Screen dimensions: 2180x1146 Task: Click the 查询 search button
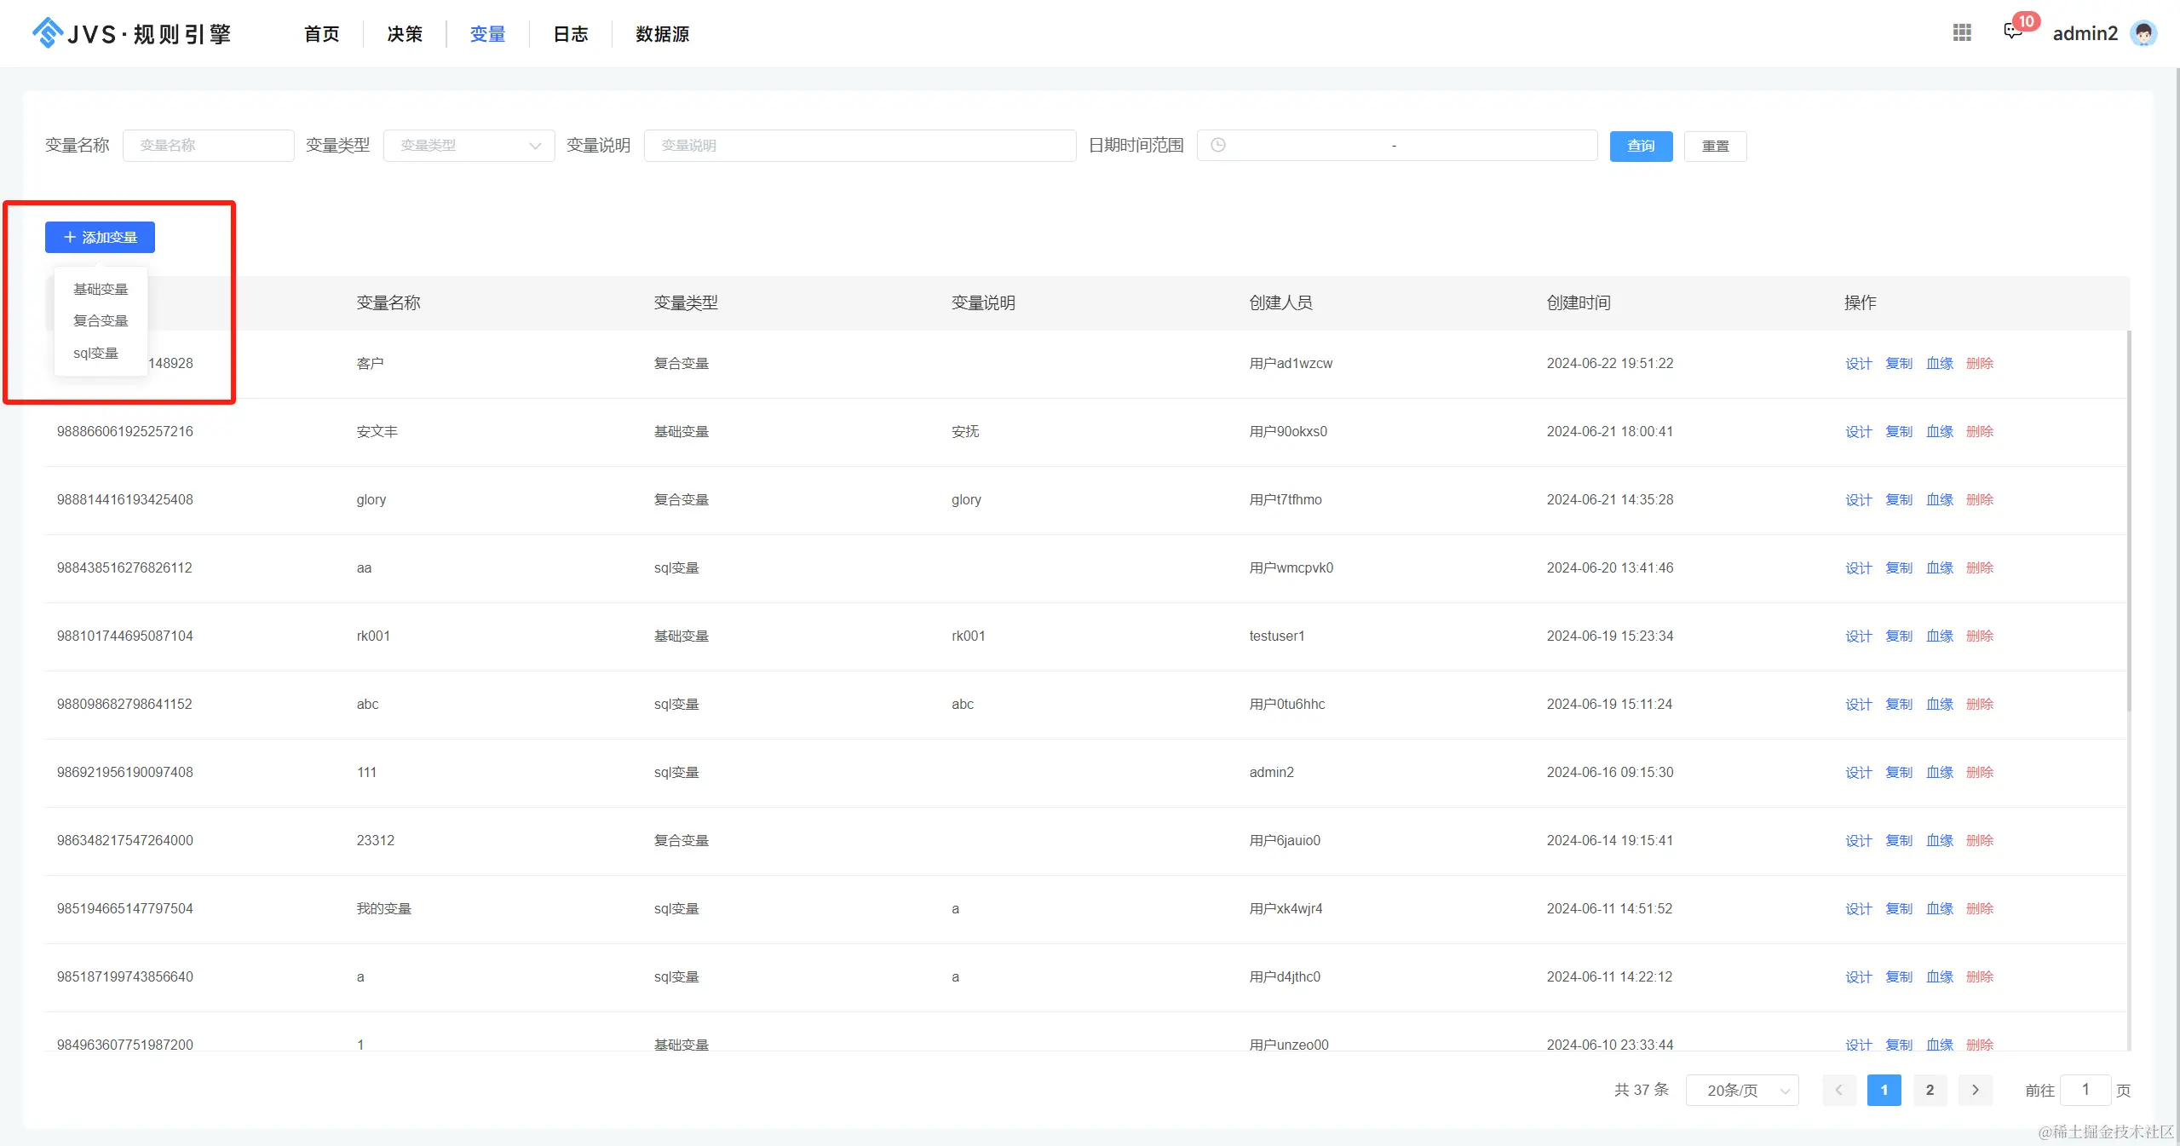point(1641,146)
